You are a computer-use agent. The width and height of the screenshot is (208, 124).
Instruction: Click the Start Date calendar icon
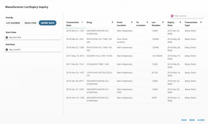[7, 37]
